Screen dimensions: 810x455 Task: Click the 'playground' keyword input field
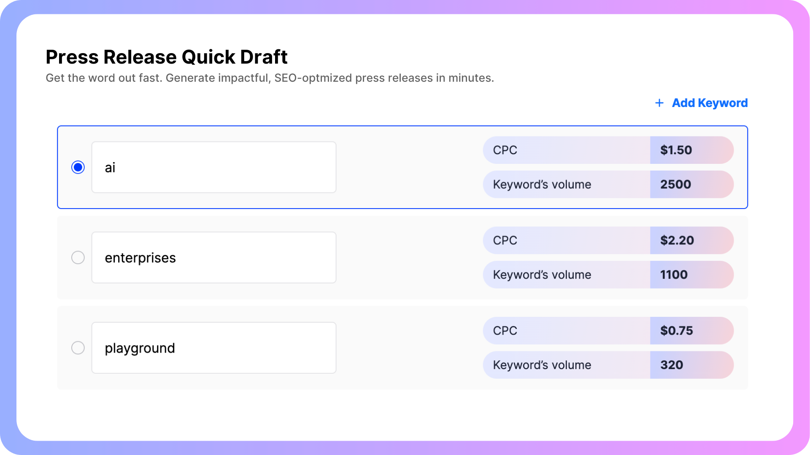click(x=213, y=347)
